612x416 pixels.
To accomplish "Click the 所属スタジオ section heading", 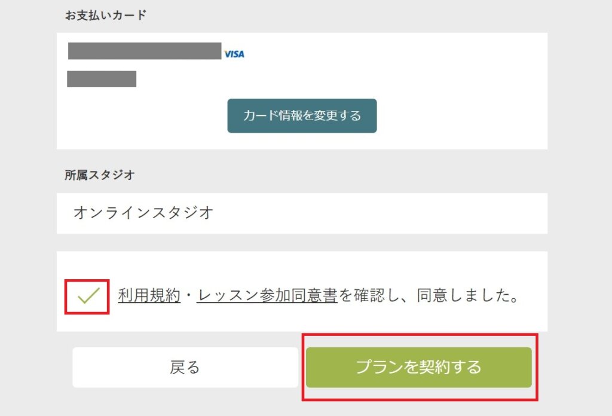I will coord(100,175).
